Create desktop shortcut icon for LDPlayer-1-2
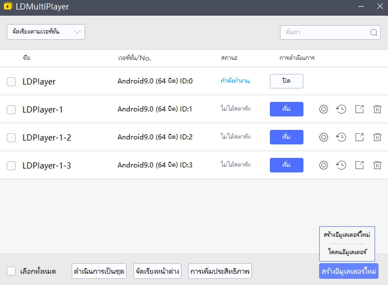The height and width of the screenshot is (285, 388). [359, 137]
